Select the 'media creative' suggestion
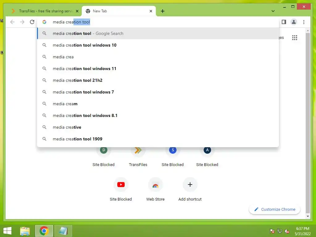Screen dimensions: 316x237 [x=158, y=127]
